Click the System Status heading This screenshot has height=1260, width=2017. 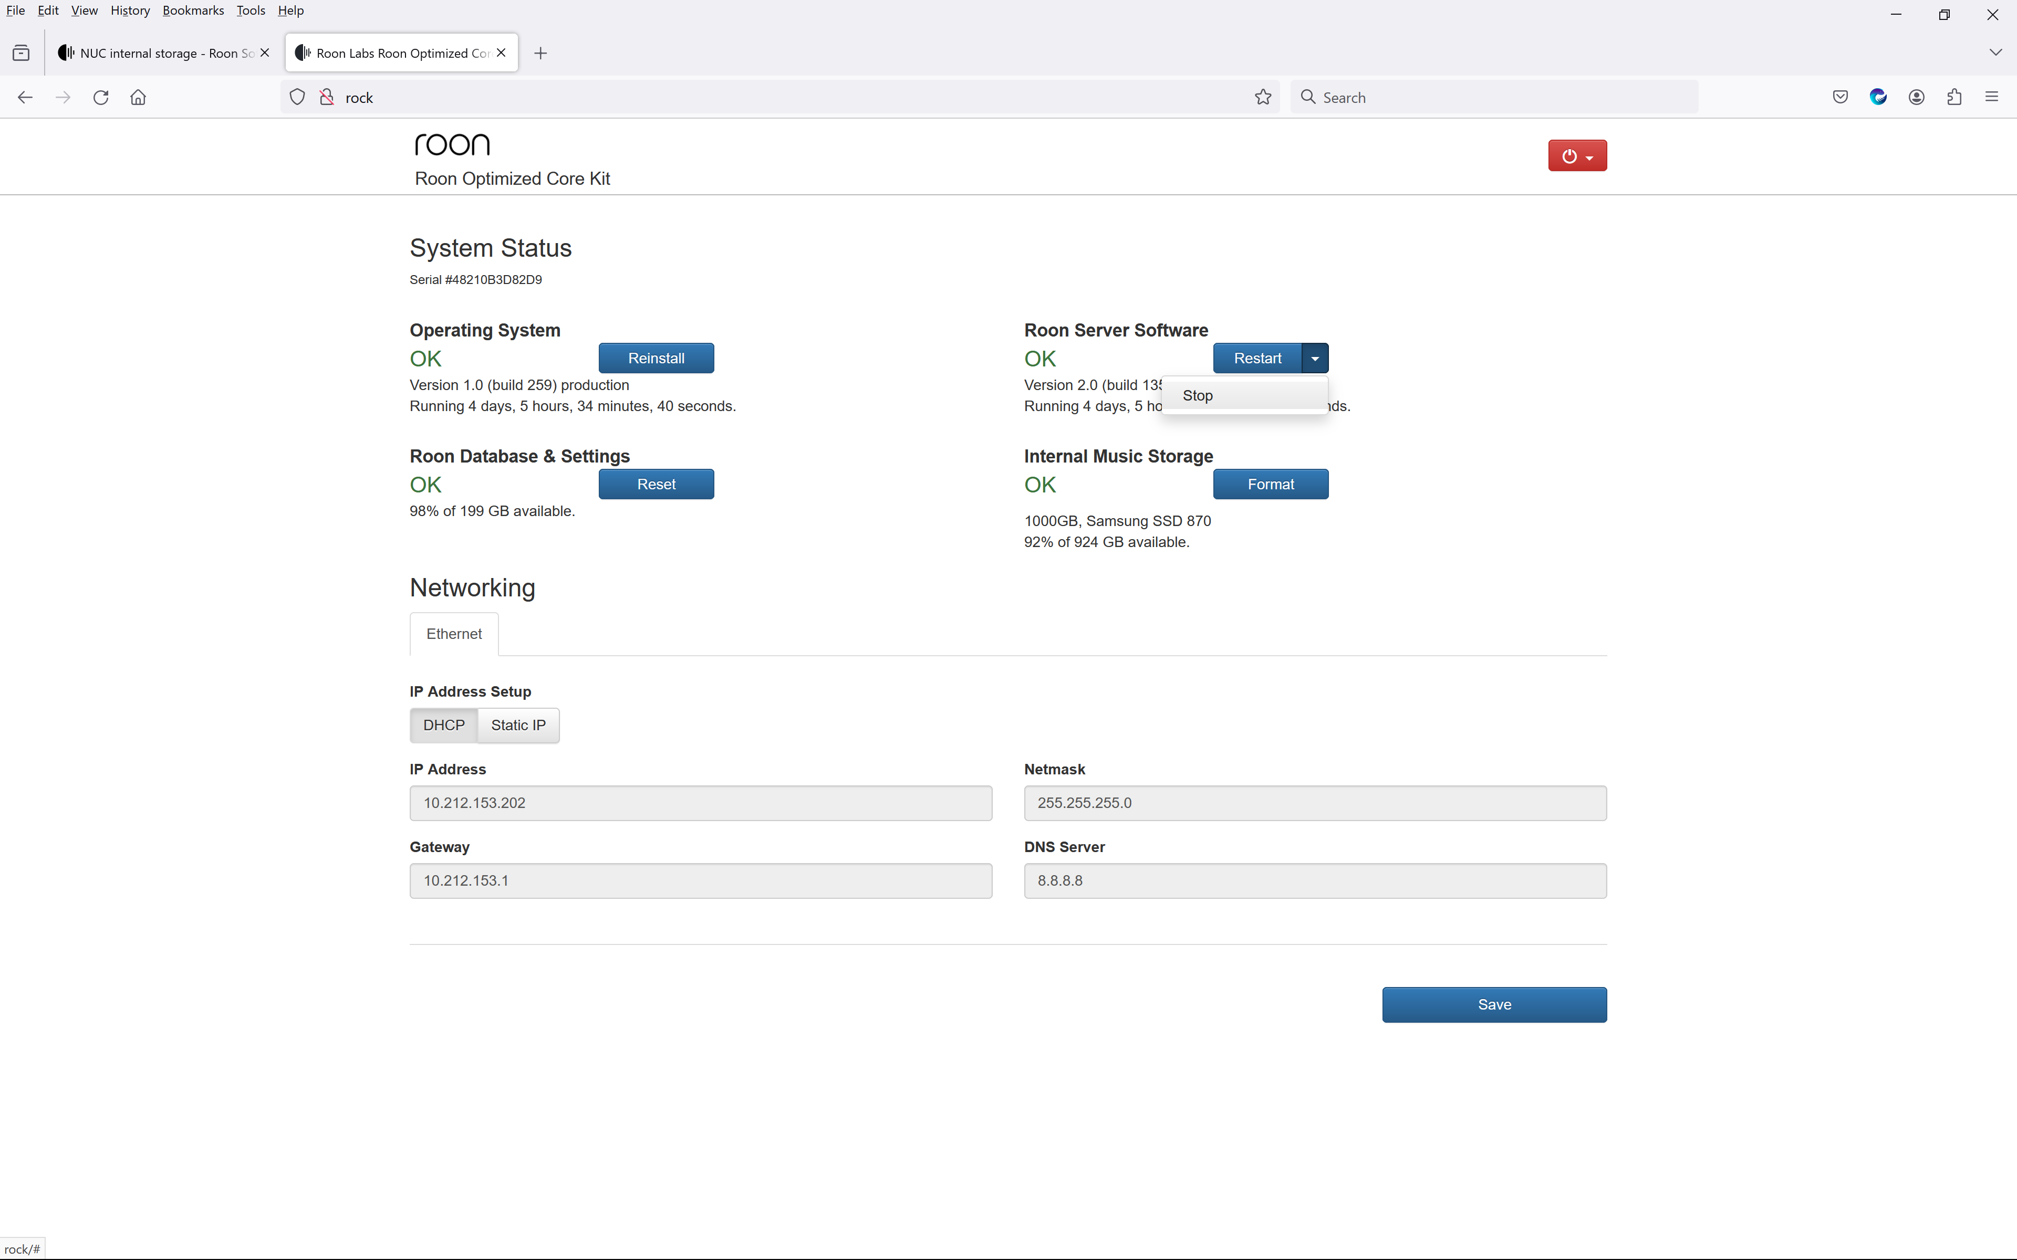coord(490,248)
